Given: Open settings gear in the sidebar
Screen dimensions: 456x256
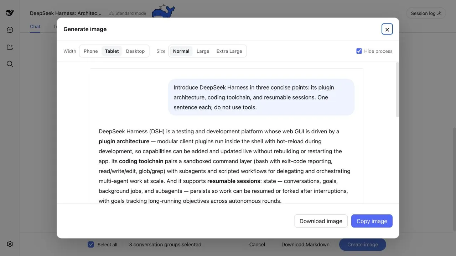Looking at the screenshot, I should (x=10, y=244).
